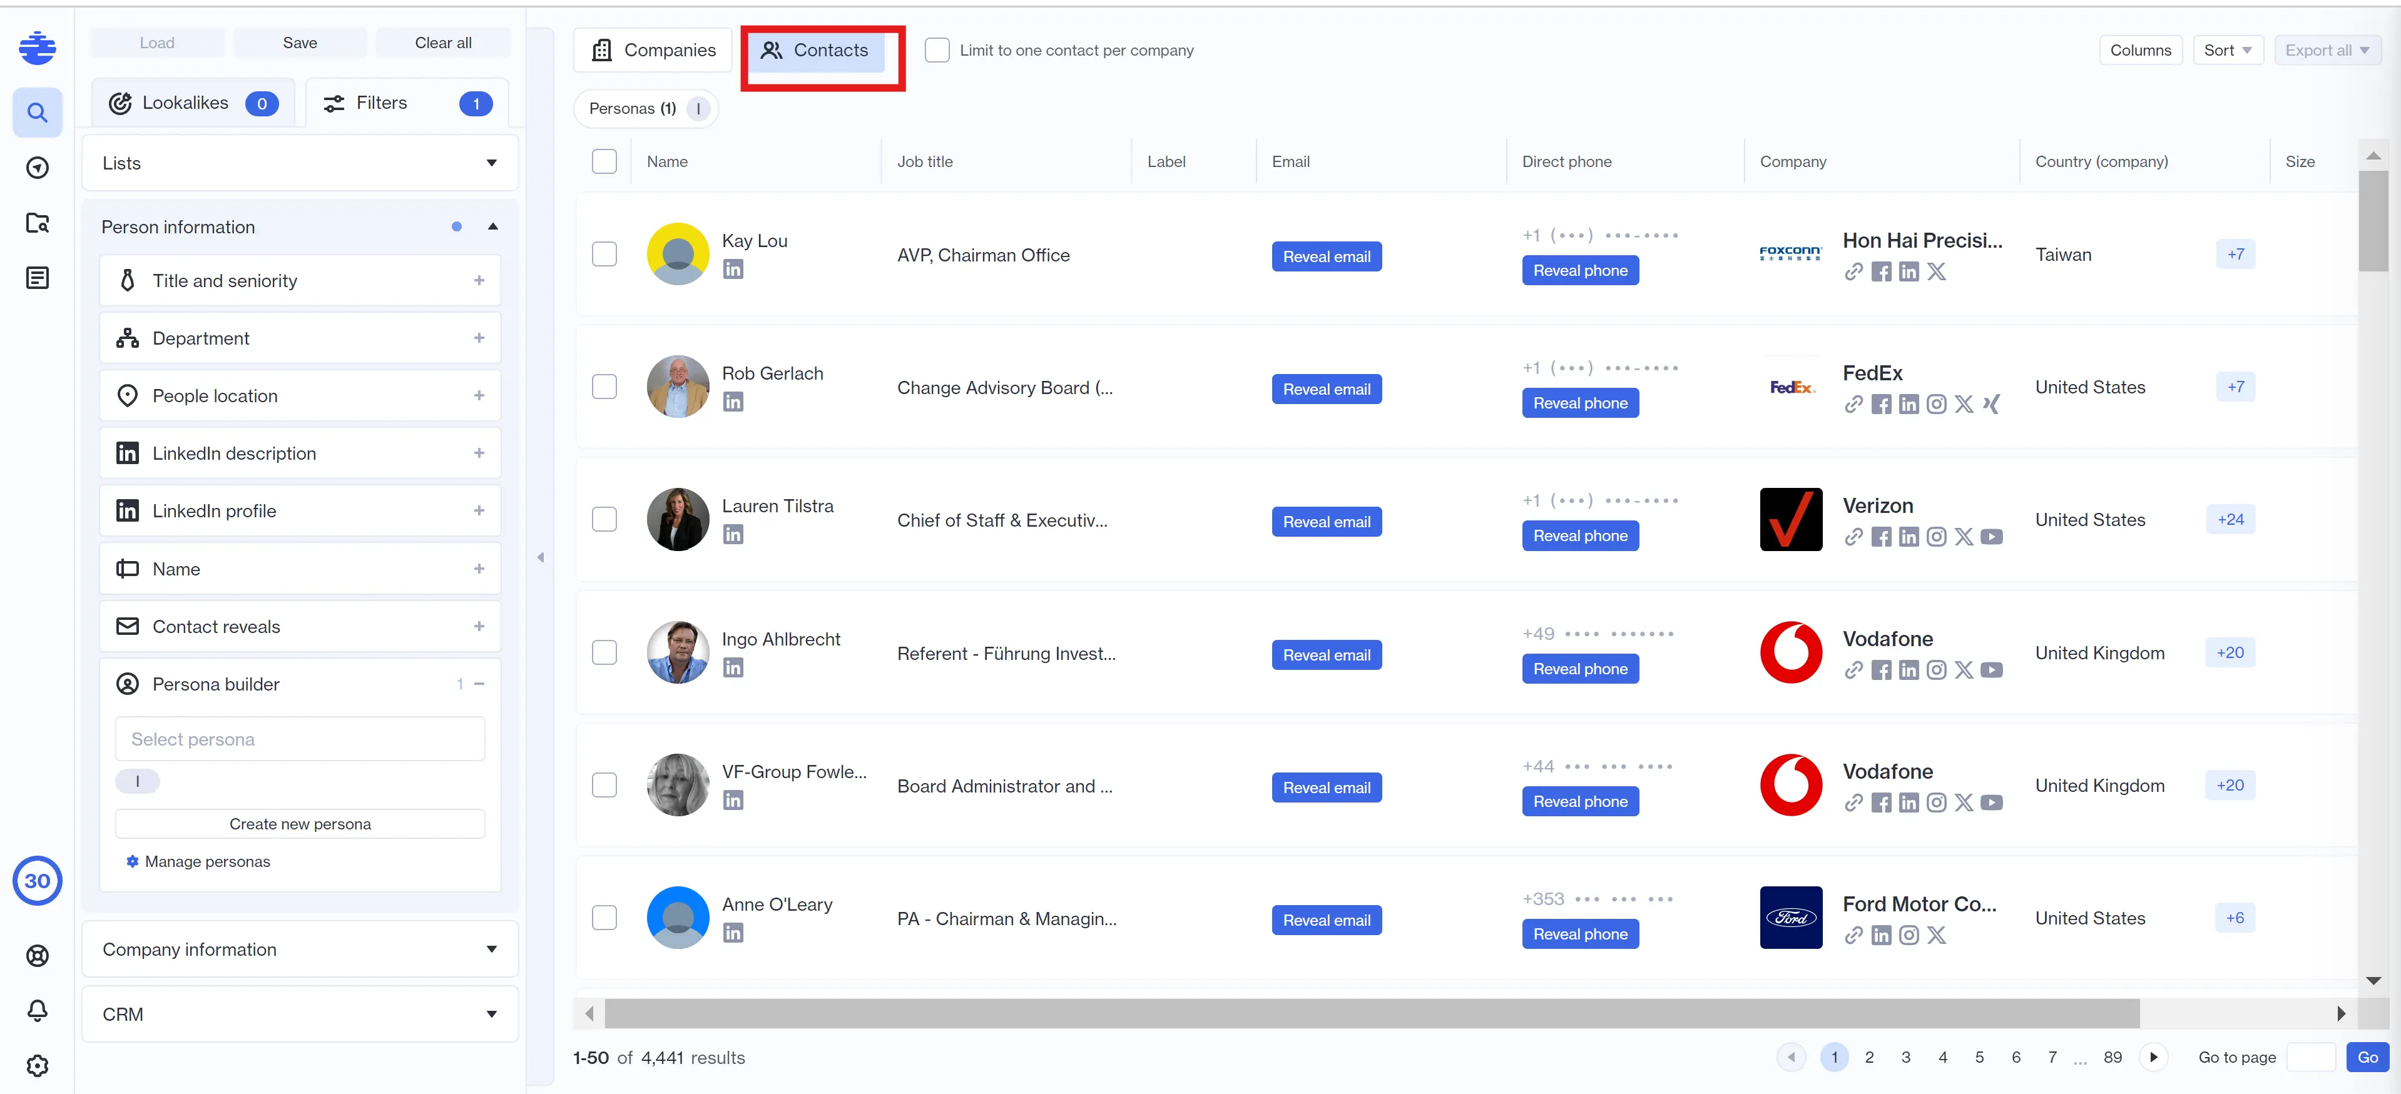
Task: Select all contacts with header checkbox
Action: pos(604,161)
